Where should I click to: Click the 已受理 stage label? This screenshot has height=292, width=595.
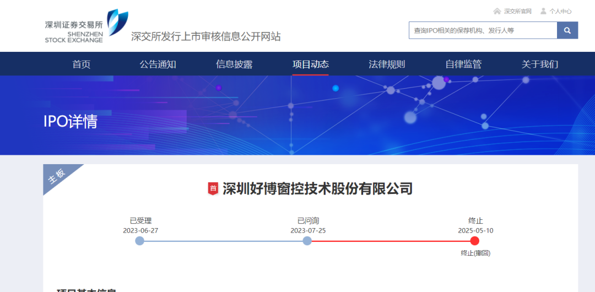[x=140, y=221]
